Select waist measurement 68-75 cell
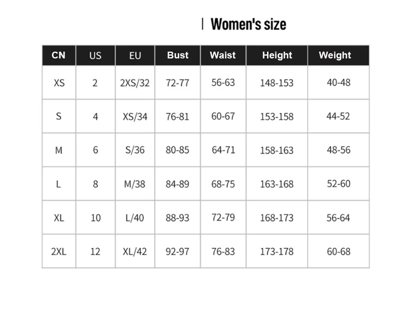 point(223,184)
